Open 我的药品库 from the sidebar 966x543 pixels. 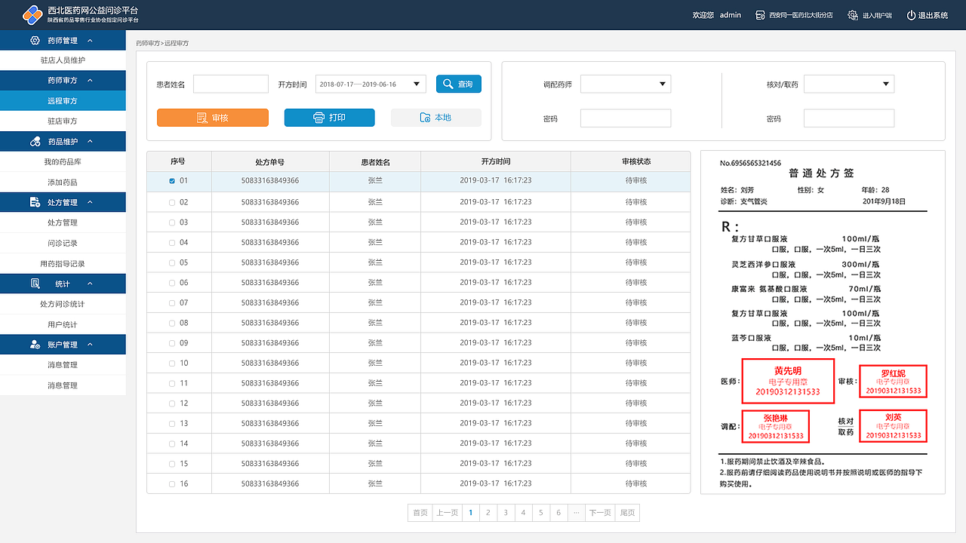pos(63,162)
